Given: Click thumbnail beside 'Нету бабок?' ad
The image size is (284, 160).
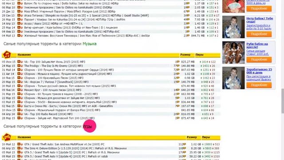Looking at the screenshot, I should [x=233, y=27].
